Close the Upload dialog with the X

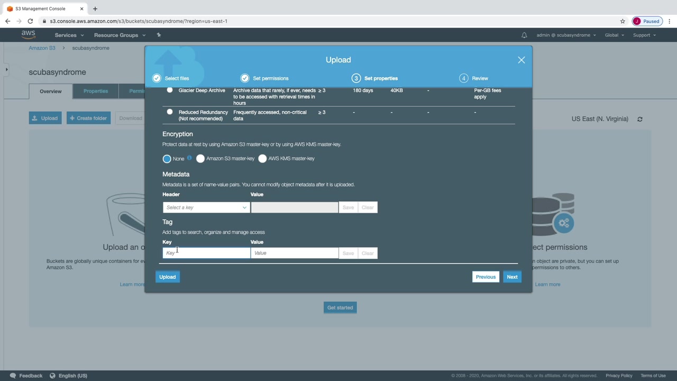point(522,60)
